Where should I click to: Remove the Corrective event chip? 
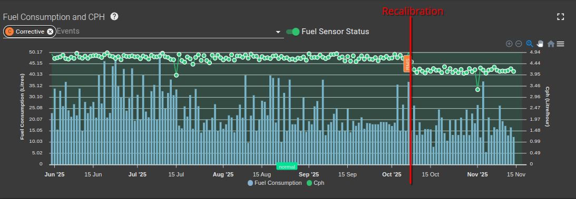(50, 32)
